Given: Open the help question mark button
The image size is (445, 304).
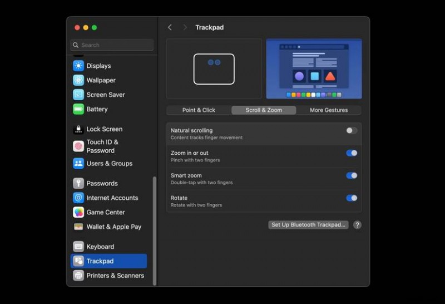Looking at the screenshot, I should tap(357, 225).
